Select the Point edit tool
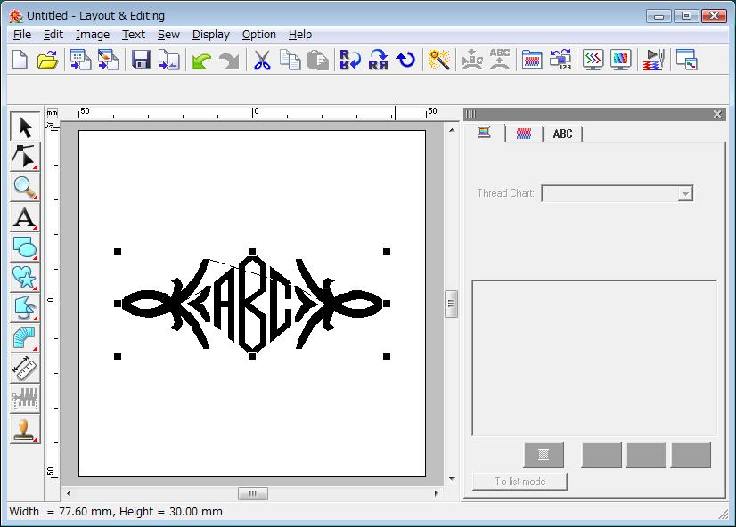The image size is (736, 527). (x=25, y=157)
